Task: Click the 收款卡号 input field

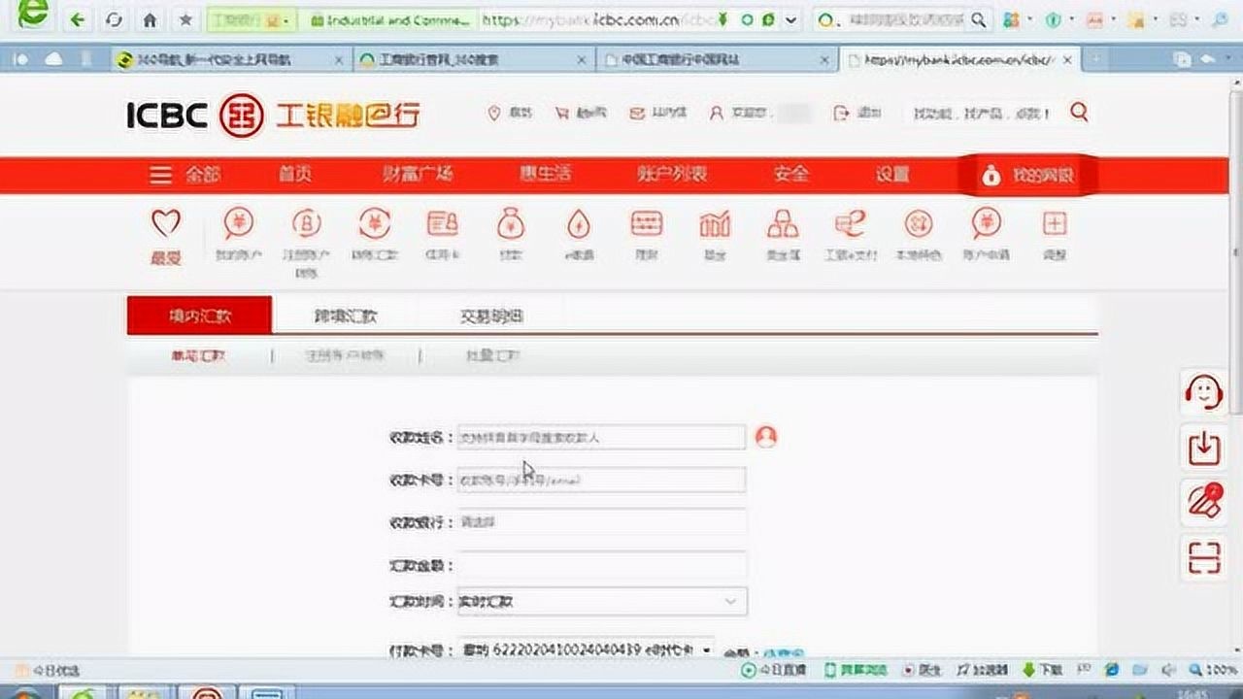Action: pyautogui.click(x=600, y=480)
